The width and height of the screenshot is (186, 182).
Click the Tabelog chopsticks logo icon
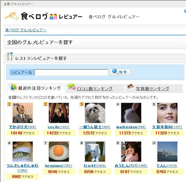[x=12, y=16]
